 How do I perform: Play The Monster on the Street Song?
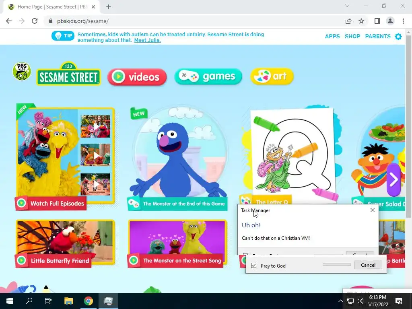(x=177, y=243)
